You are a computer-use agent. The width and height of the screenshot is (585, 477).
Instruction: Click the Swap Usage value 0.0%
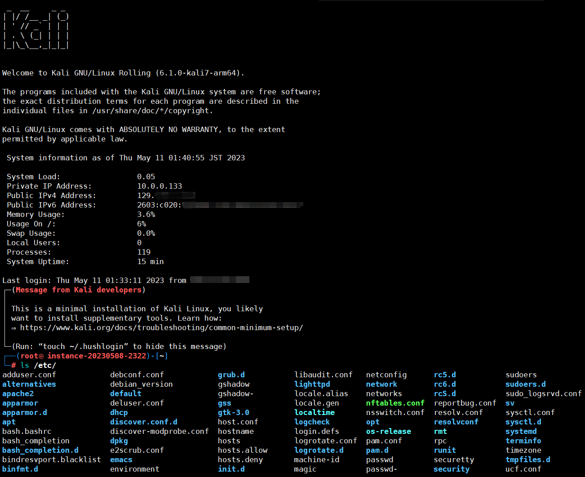pos(146,233)
